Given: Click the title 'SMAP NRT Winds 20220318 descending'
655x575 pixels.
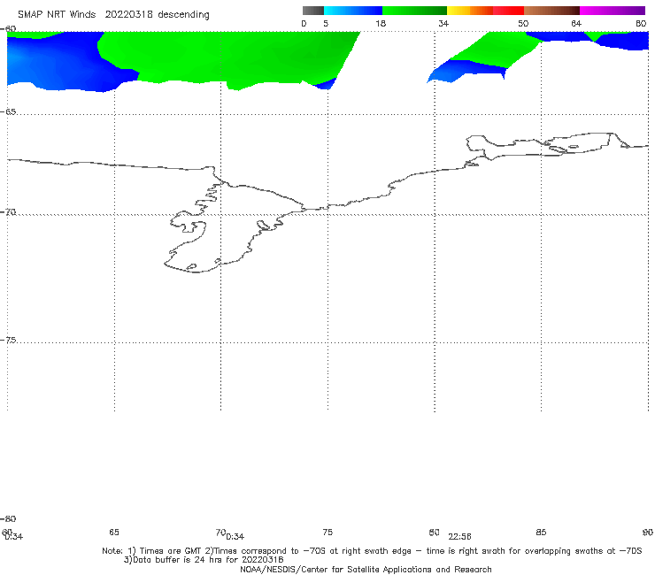Looking at the screenshot, I should [113, 15].
